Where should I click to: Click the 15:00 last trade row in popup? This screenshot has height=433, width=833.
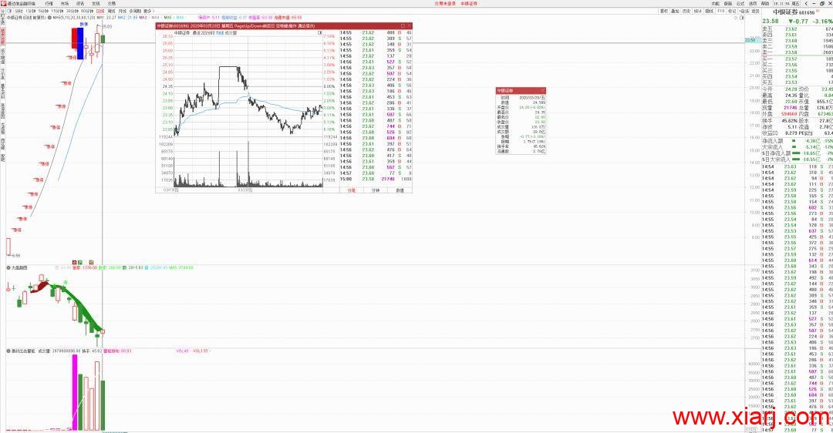[376, 179]
